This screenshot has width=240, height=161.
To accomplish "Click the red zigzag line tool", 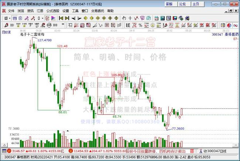I will pyautogui.click(x=136, y=18).
